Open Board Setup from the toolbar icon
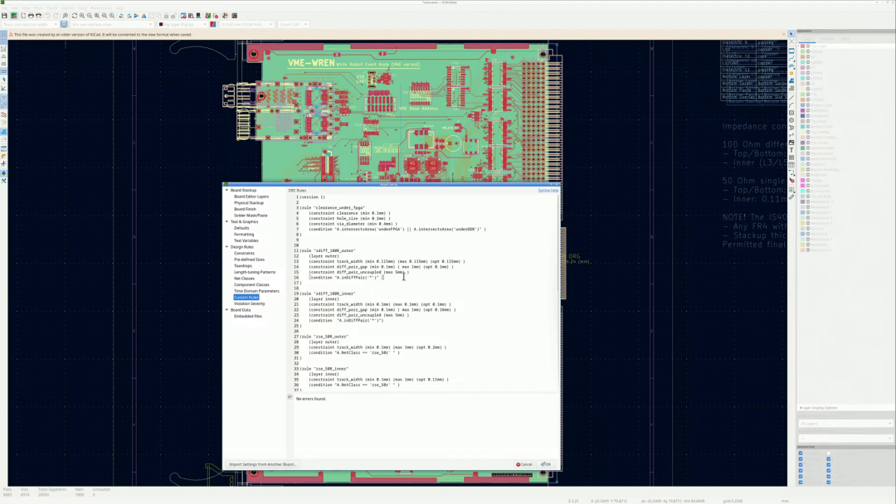This screenshot has height=504, width=896. (14, 16)
